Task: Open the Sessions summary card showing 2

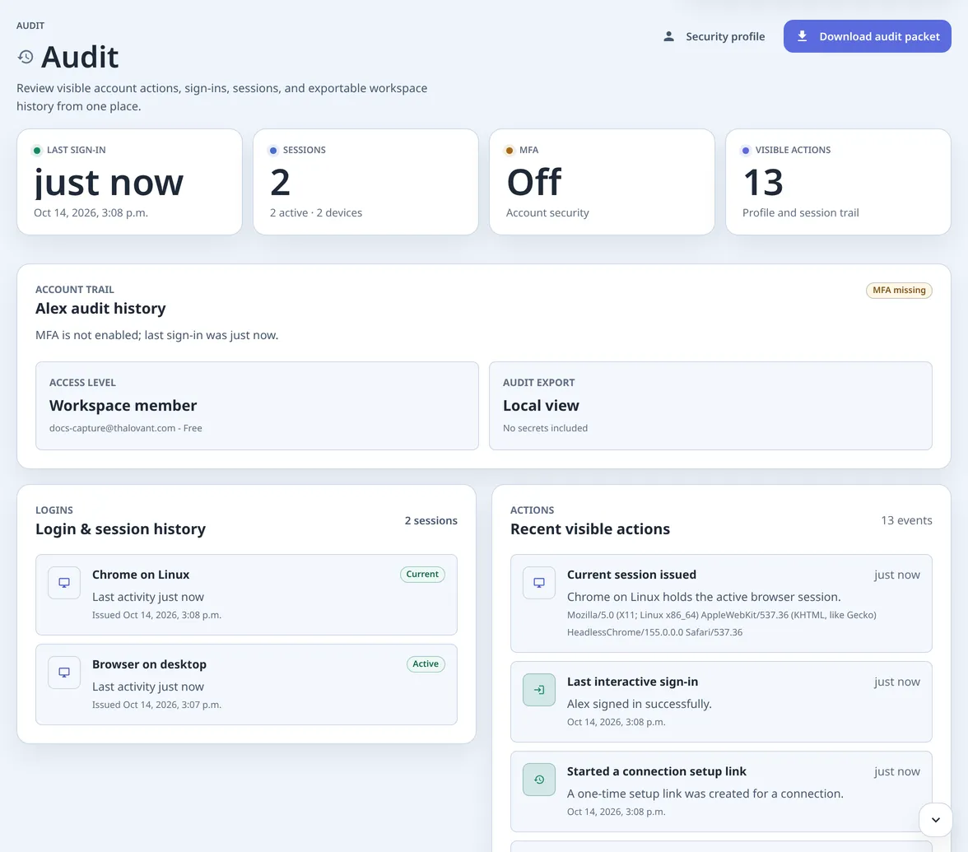Action: [x=366, y=181]
